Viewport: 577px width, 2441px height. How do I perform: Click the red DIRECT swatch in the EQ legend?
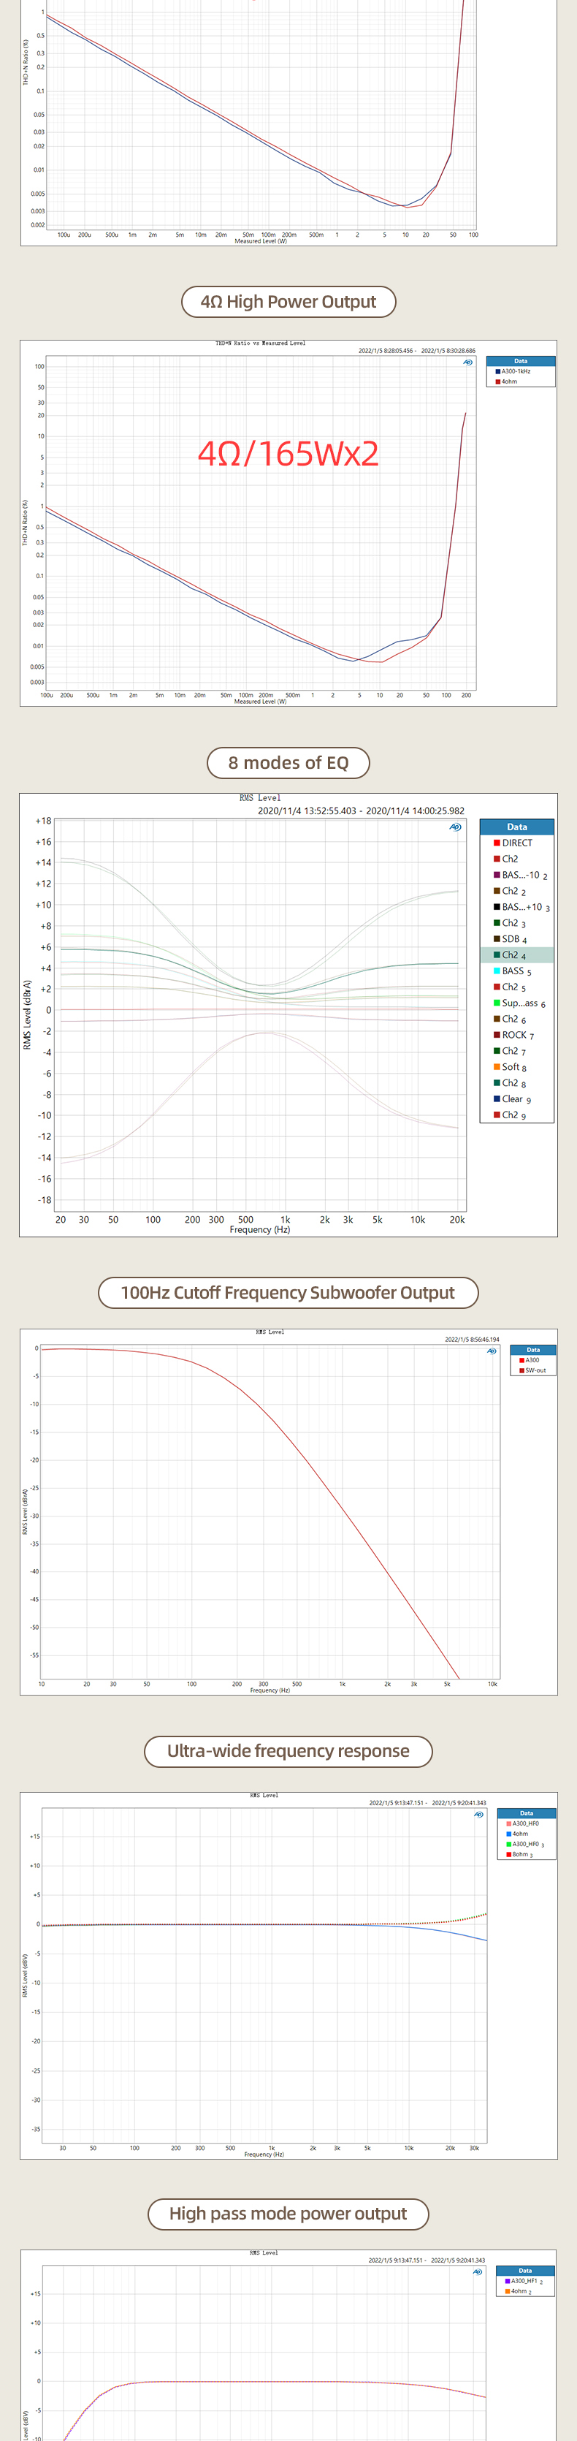[x=497, y=843]
